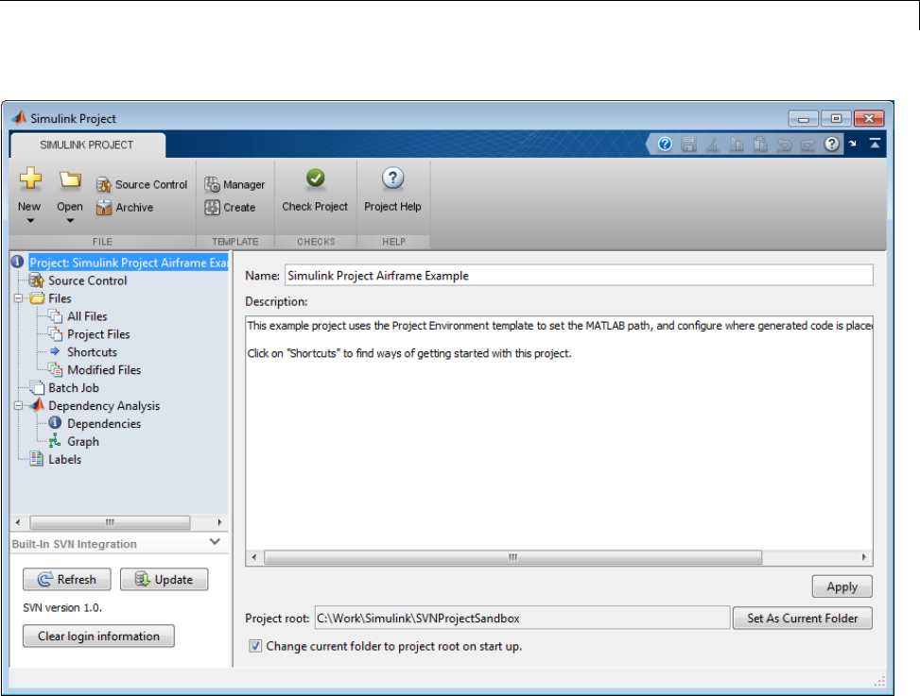
Task: Select Batch Job in the tree
Action: (74, 388)
